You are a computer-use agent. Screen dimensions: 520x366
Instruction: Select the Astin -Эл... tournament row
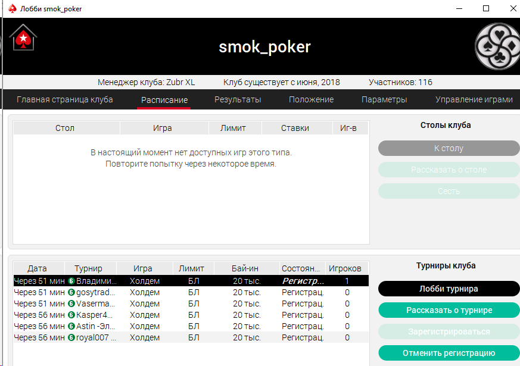click(x=191, y=326)
